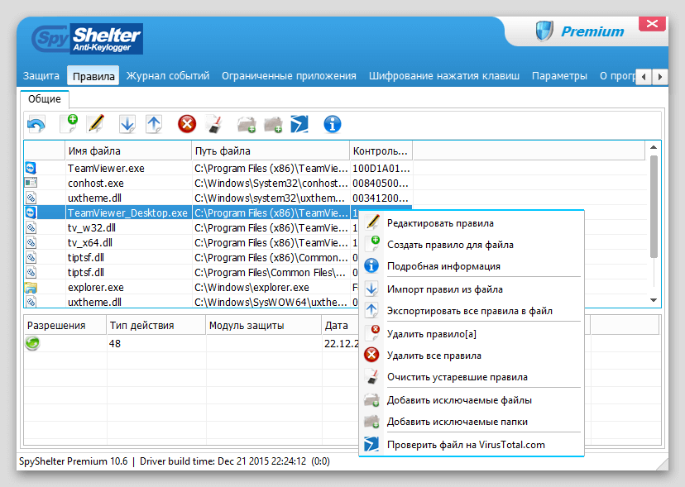Open the Параметры tab
The height and width of the screenshot is (487, 685).
(559, 75)
